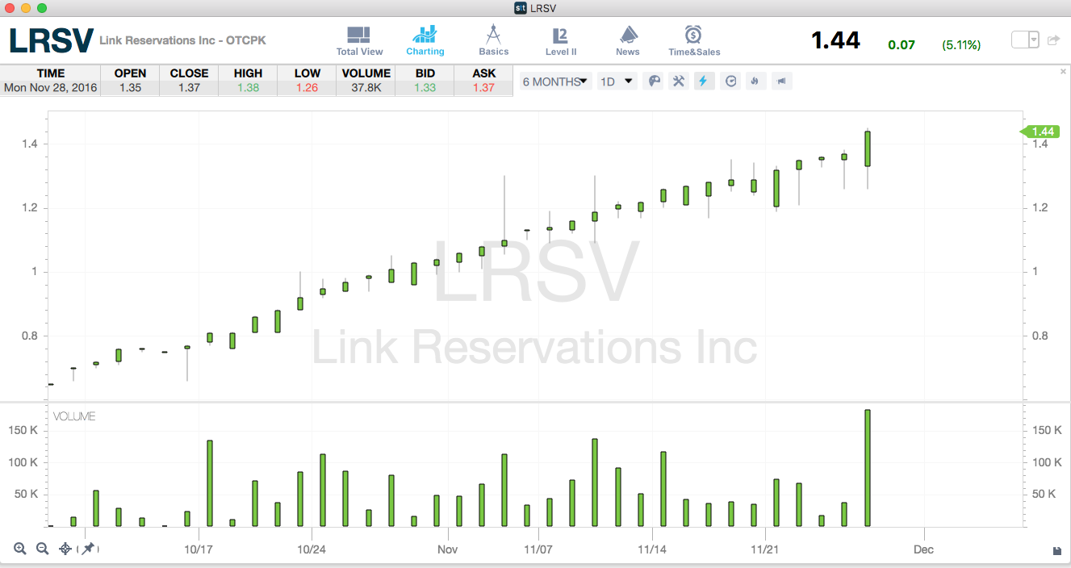Click the megaphone alerts icon
The image size is (1071, 568).
pos(781,81)
